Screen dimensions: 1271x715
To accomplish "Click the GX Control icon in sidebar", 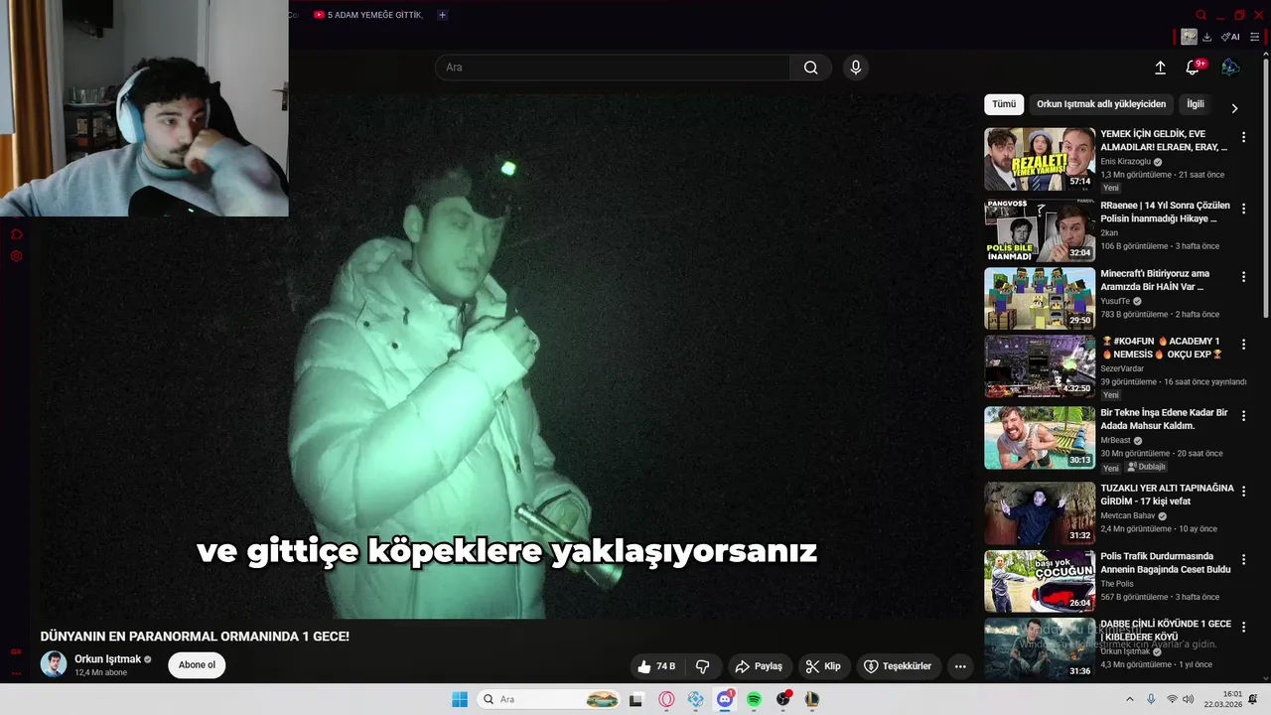I will [x=16, y=234].
